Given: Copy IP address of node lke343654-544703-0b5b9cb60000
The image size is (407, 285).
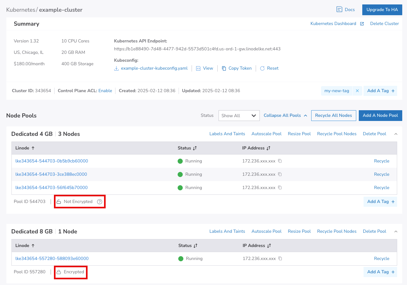Looking at the screenshot, I should pos(280,161).
